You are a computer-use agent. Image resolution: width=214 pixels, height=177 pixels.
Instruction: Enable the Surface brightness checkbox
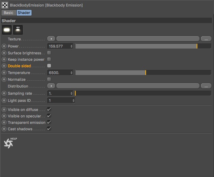coord(49,53)
